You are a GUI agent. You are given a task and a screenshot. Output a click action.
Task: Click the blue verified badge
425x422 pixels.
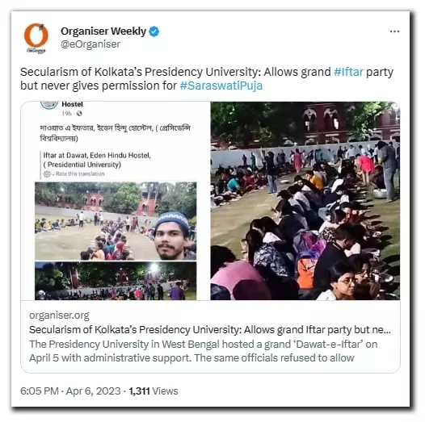[x=154, y=31]
